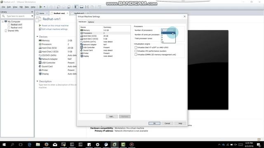The image size is (264, 148).
Task: Open Windows search from the taskbar
Action: click(x=12, y=144)
